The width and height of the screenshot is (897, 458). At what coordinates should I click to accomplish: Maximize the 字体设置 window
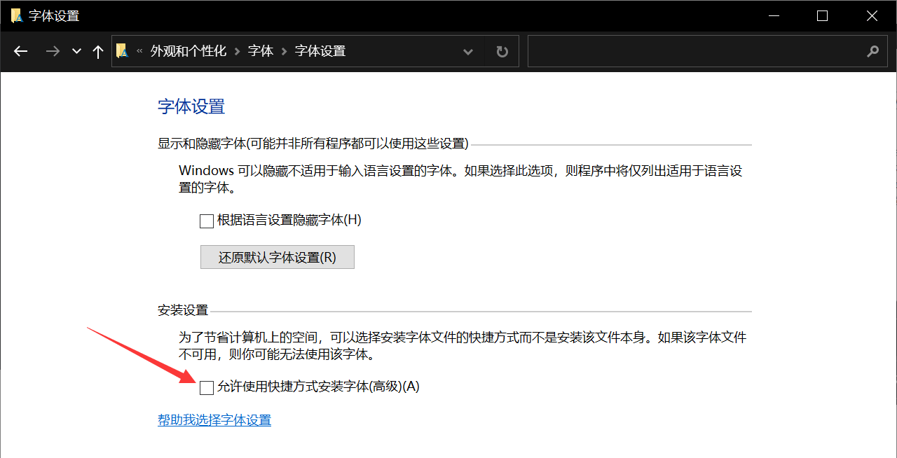click(x=823, y=15)
